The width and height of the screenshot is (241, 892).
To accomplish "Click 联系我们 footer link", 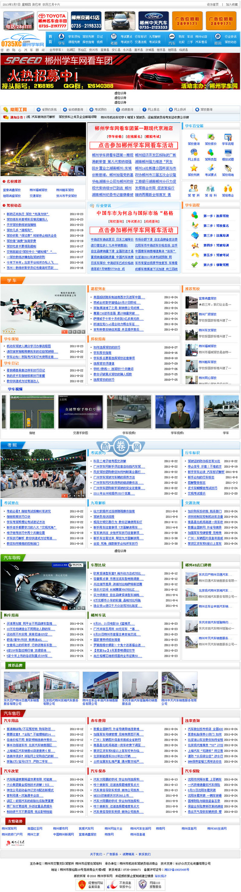I will 145,854.
